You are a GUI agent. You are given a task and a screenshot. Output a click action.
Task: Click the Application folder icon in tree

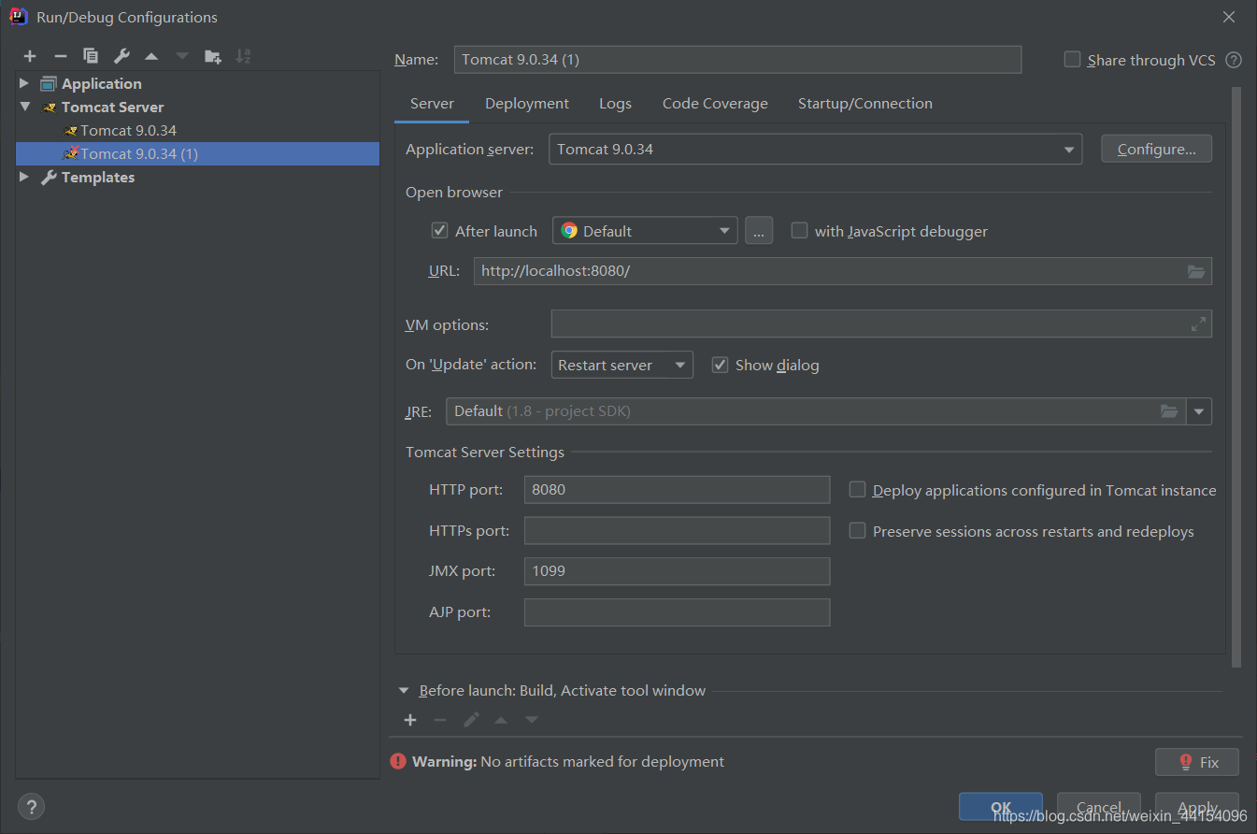[49, 83]
